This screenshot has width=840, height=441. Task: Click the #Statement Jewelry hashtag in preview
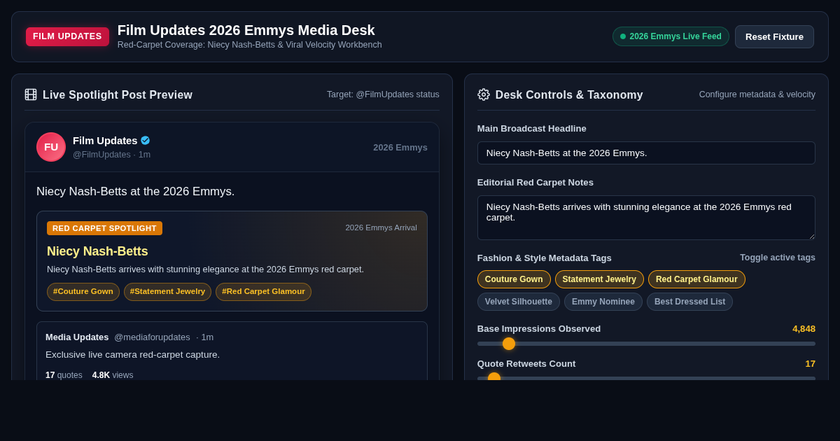click(x=167, y=292)
